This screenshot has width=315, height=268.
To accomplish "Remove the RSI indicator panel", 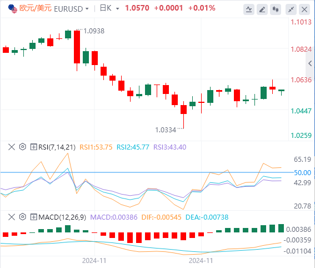I will click(12, 147).
